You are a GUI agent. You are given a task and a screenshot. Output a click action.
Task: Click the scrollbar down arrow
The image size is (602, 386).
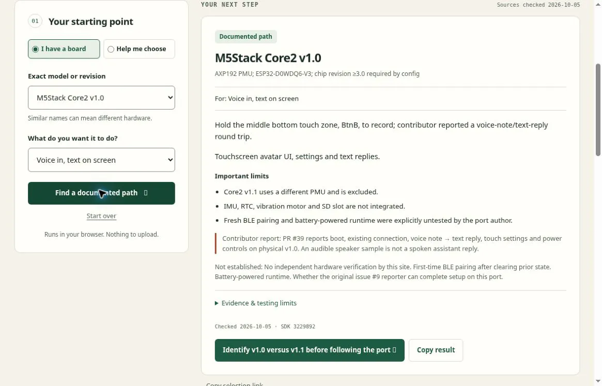[x=598, y=381]
